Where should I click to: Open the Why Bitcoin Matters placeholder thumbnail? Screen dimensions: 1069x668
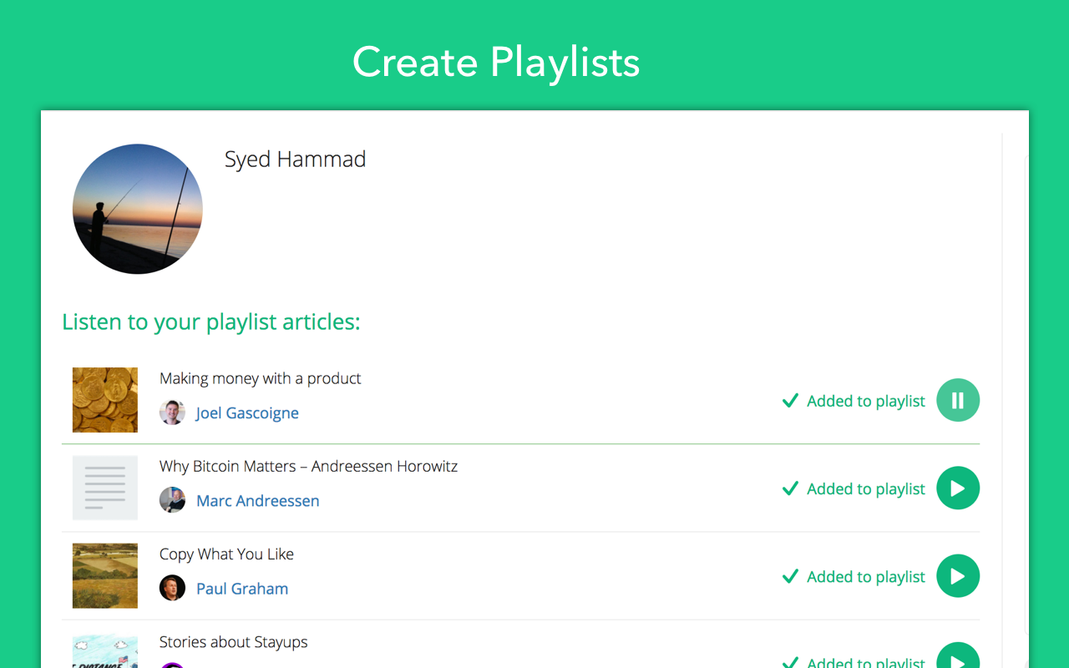coord(105,488)
